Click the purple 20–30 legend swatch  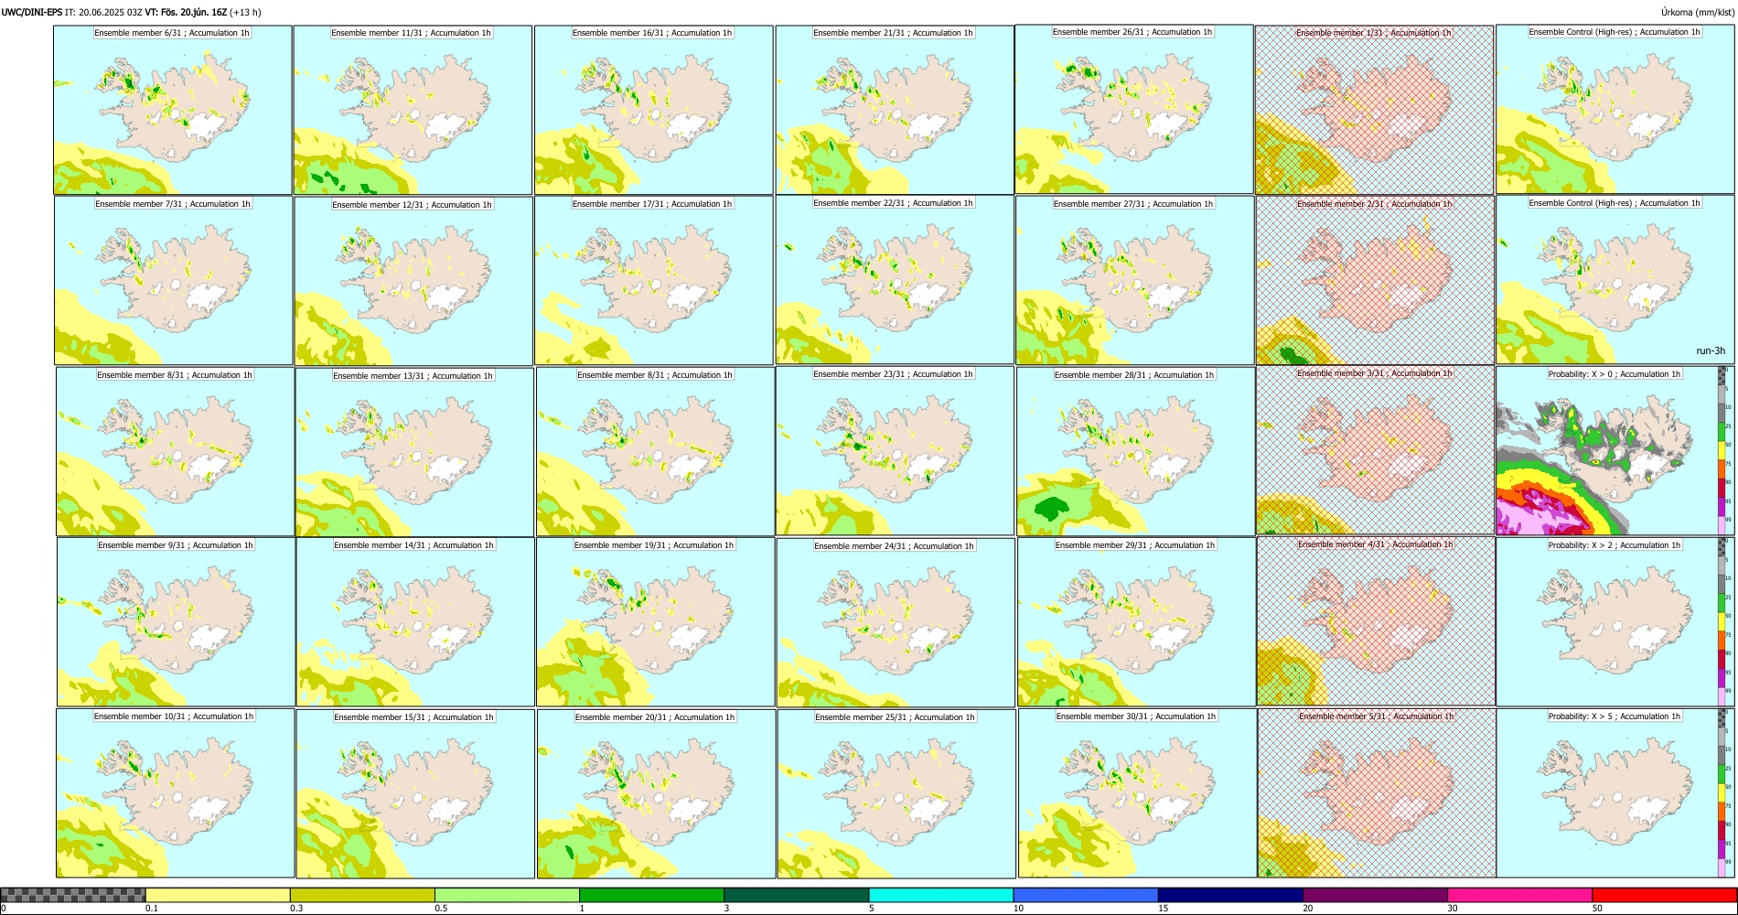pos(1375,895)
